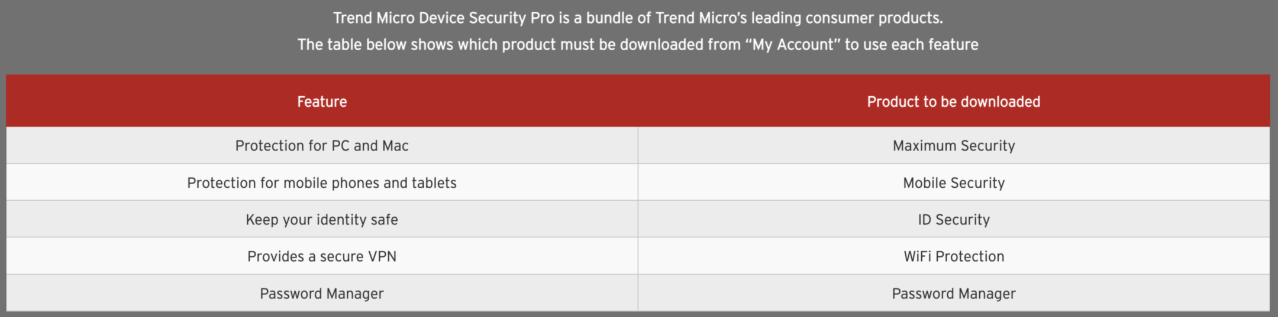
Task: Click the ID Security product cell
Action: (953, 220)
